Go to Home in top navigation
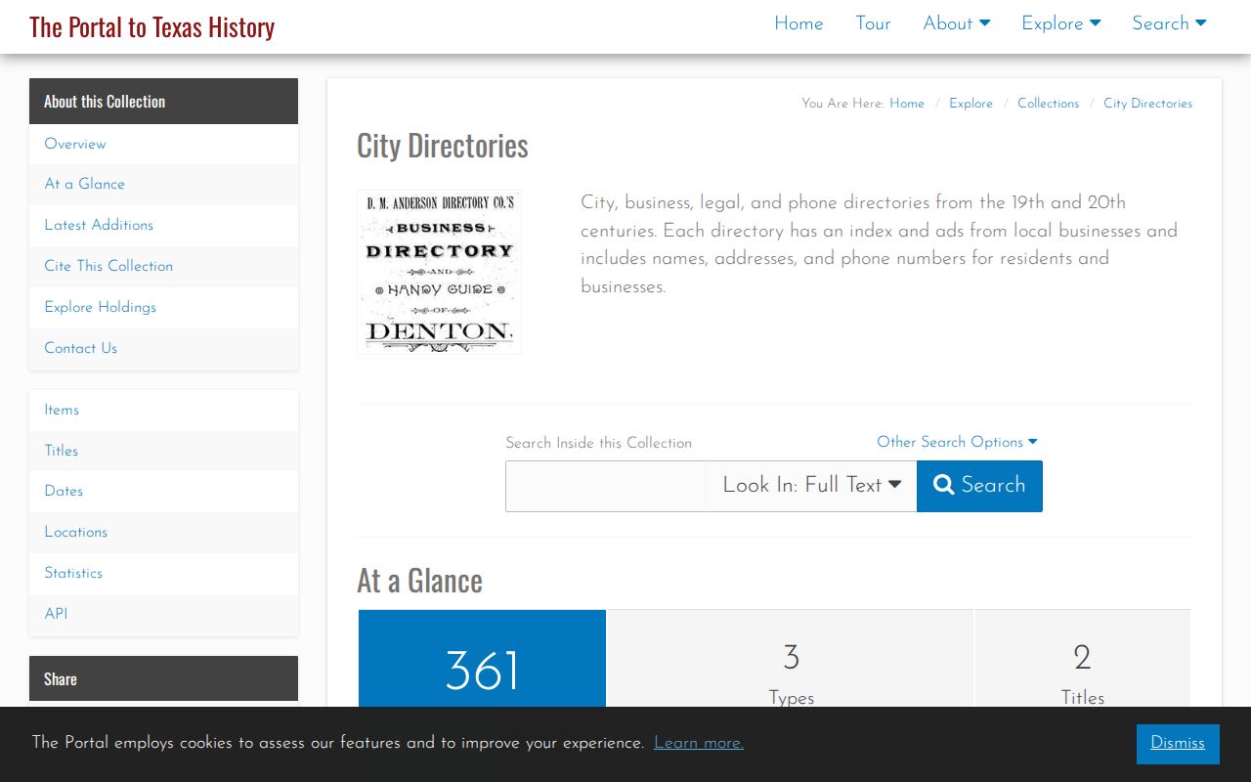 [x=798, y=23]
